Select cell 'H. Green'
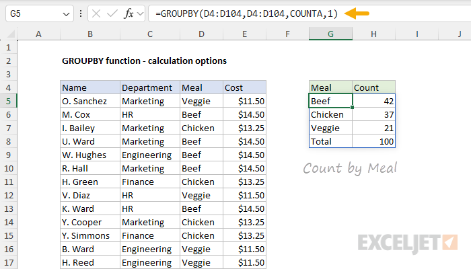This screenshot has width=471, height=269. pos(90,182)
